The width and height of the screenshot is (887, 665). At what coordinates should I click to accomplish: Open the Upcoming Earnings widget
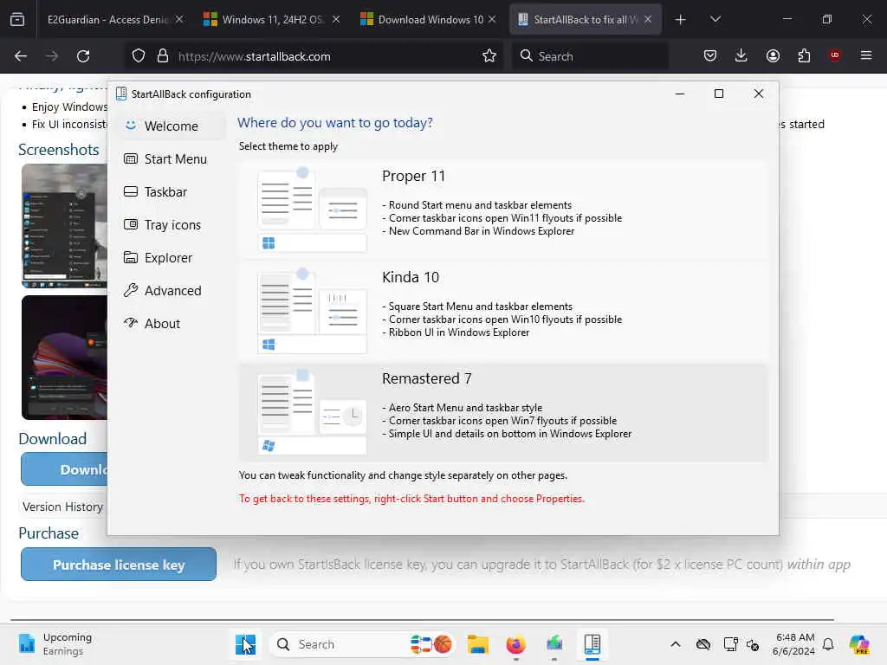[55, 644]
